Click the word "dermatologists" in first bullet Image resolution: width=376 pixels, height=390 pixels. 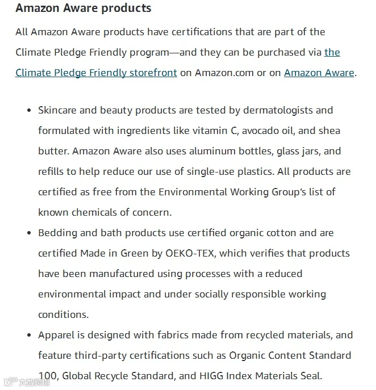coord(278,111)
